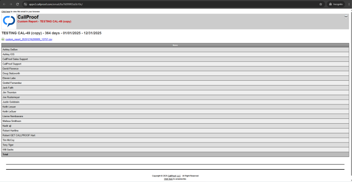The width and height of the screenshot is (352, 182).
Task: Click the Total row
Action: (x=175, y=154)
